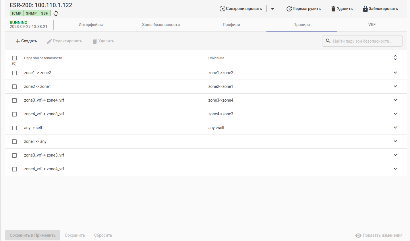410x241 pixels.
Task: Expand the zone4_vrf -> zone4_vrf row chevron
Action: [x=395, y=169]
